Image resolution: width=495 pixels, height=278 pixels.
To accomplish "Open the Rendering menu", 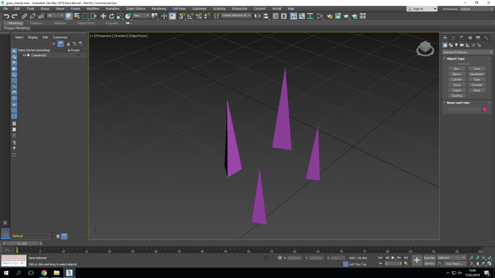I will tap(159, 8).
